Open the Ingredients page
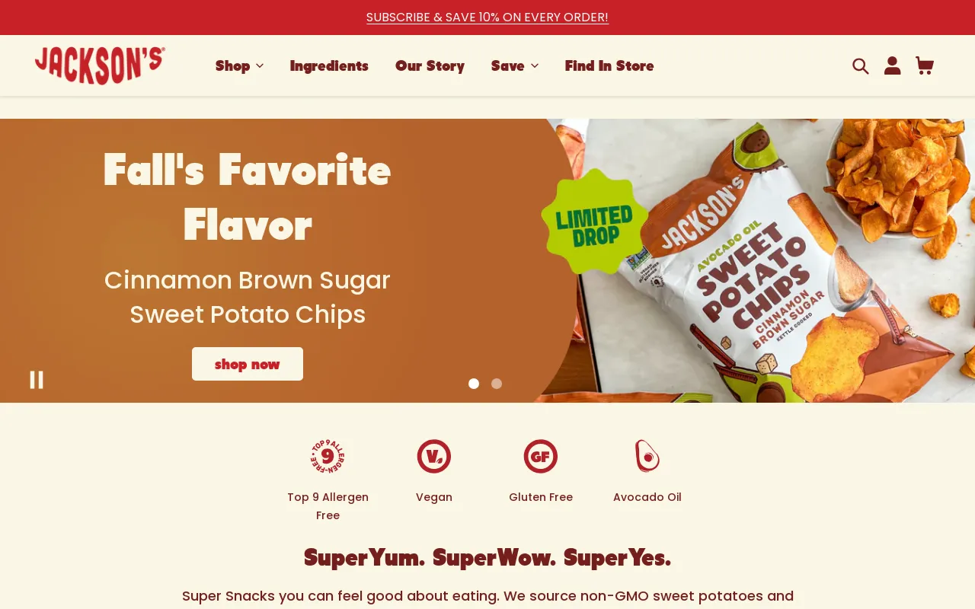 point(329,66)
